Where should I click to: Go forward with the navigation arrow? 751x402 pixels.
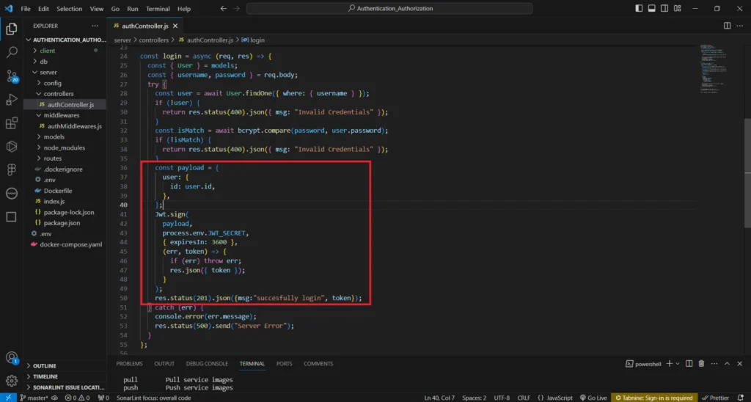pos(237,9)
